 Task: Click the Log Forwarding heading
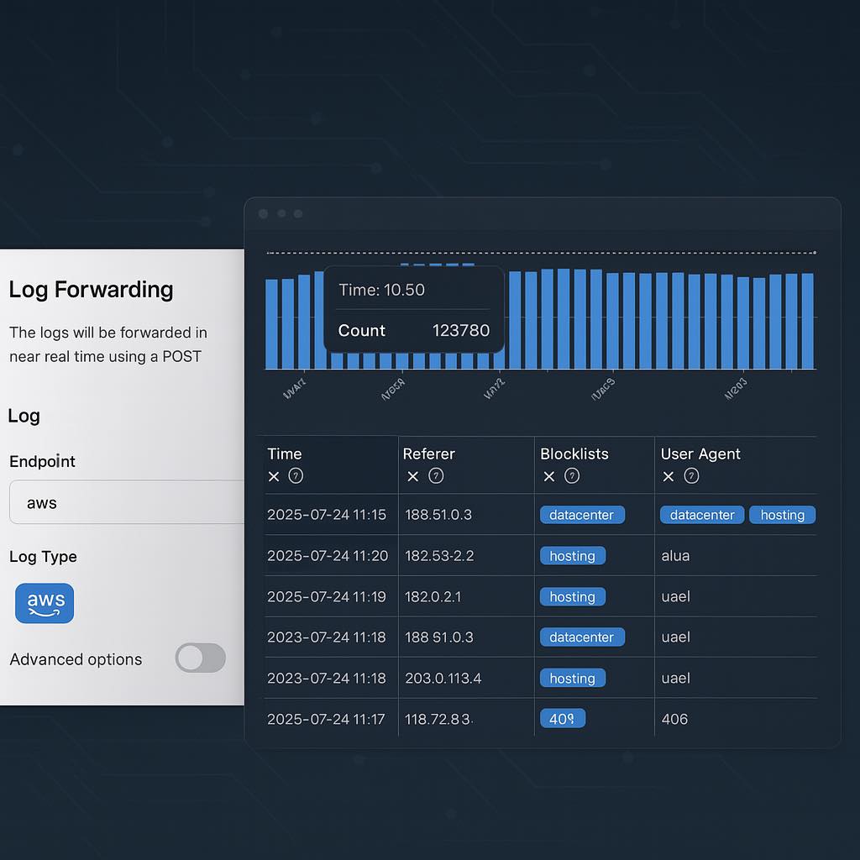(x=91, y=290)
